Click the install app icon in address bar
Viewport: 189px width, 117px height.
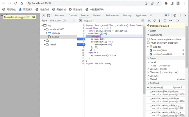pyautogui.click(x=146, y=3)
